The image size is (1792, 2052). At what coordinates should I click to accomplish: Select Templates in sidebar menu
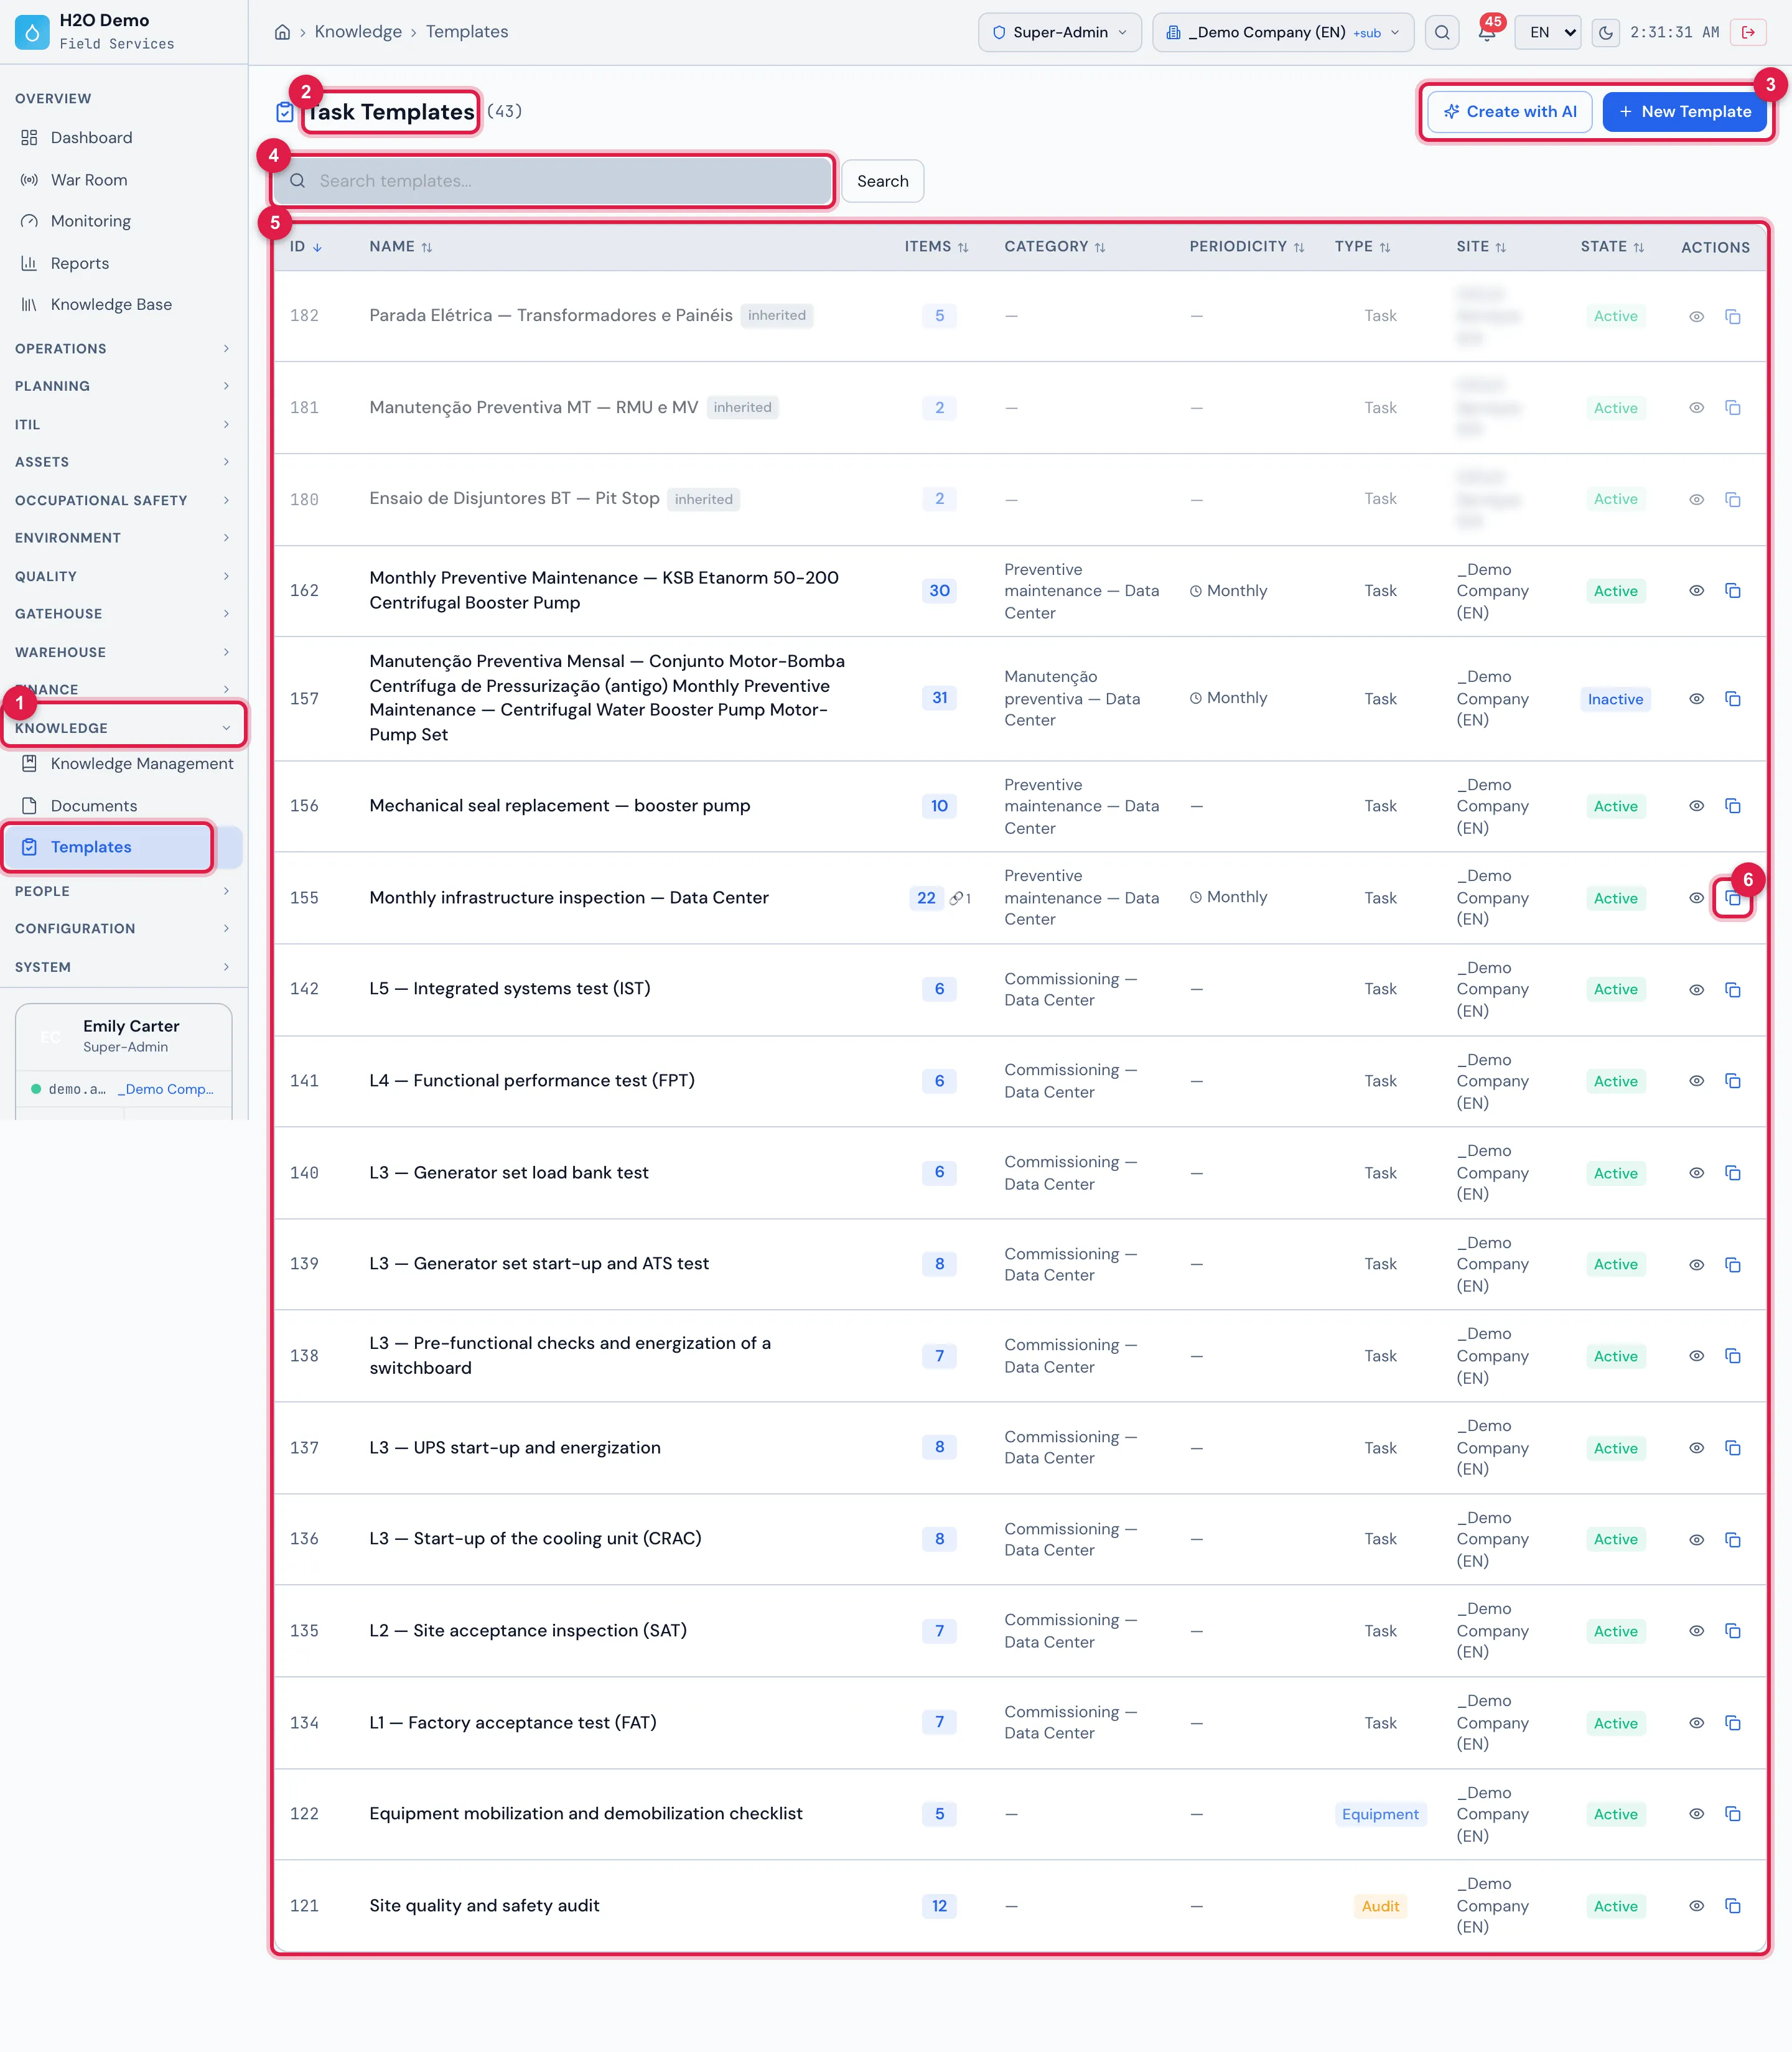(x=124, y=847)
